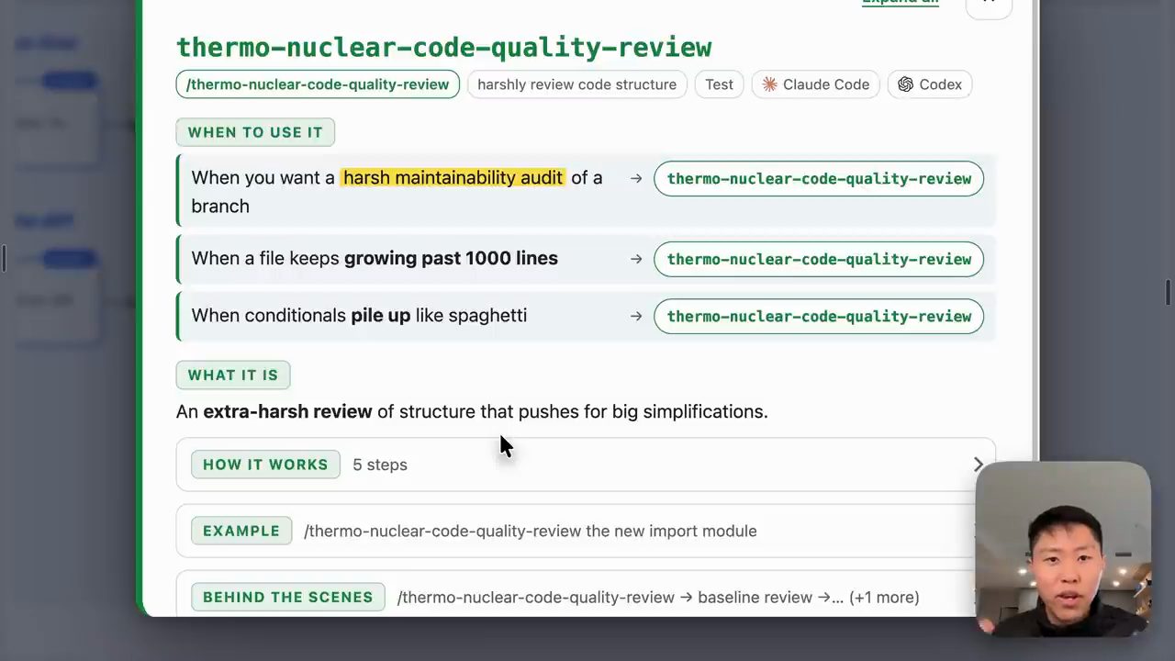Select the Codex chip
This screenshot has width=1175, height=661.
[x=930, y=84]
